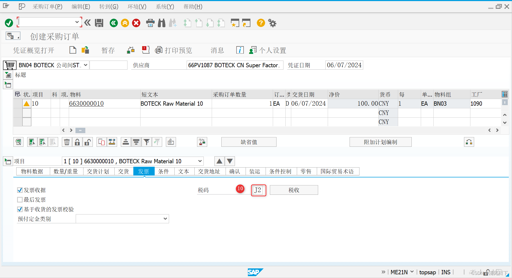Expand the 标题 header section
Image resolution: width=512 pixels, height=278 pixels.
[8, 75]
